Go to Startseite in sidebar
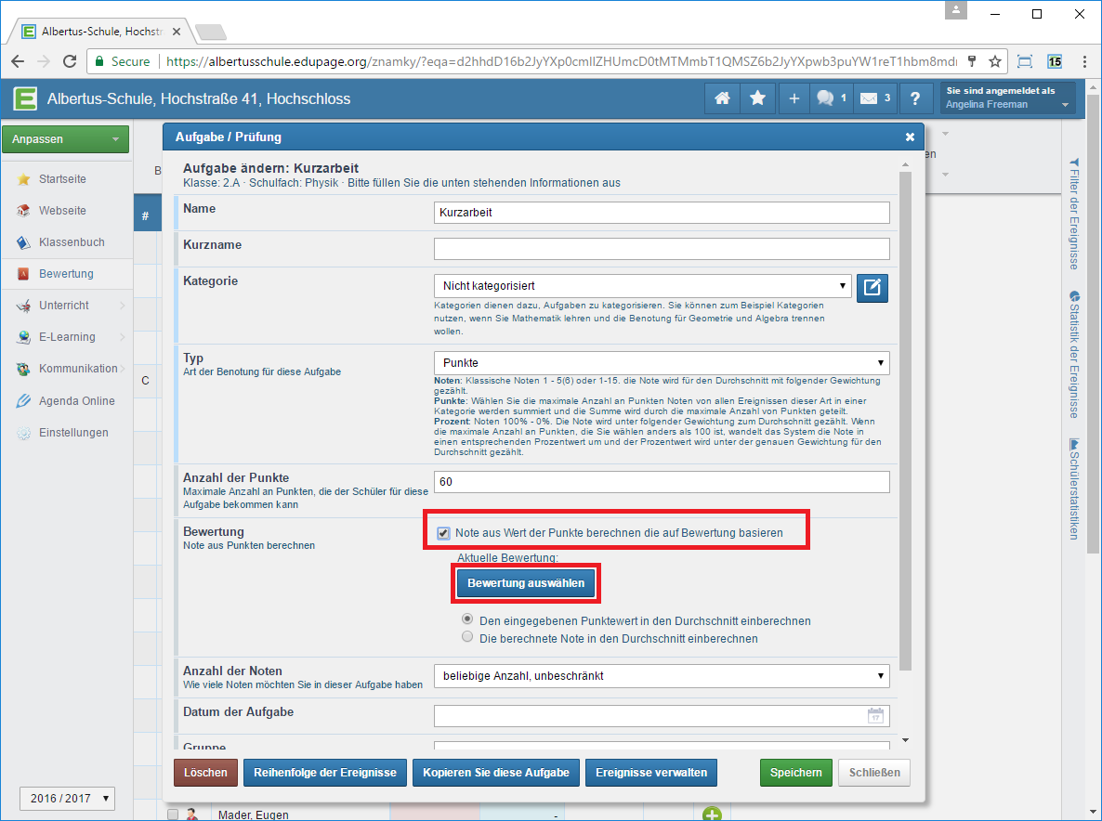1102x821 pixels. pos(62,179)
